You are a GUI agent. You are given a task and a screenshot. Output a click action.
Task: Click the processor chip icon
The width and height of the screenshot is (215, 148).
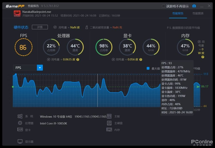20,123
